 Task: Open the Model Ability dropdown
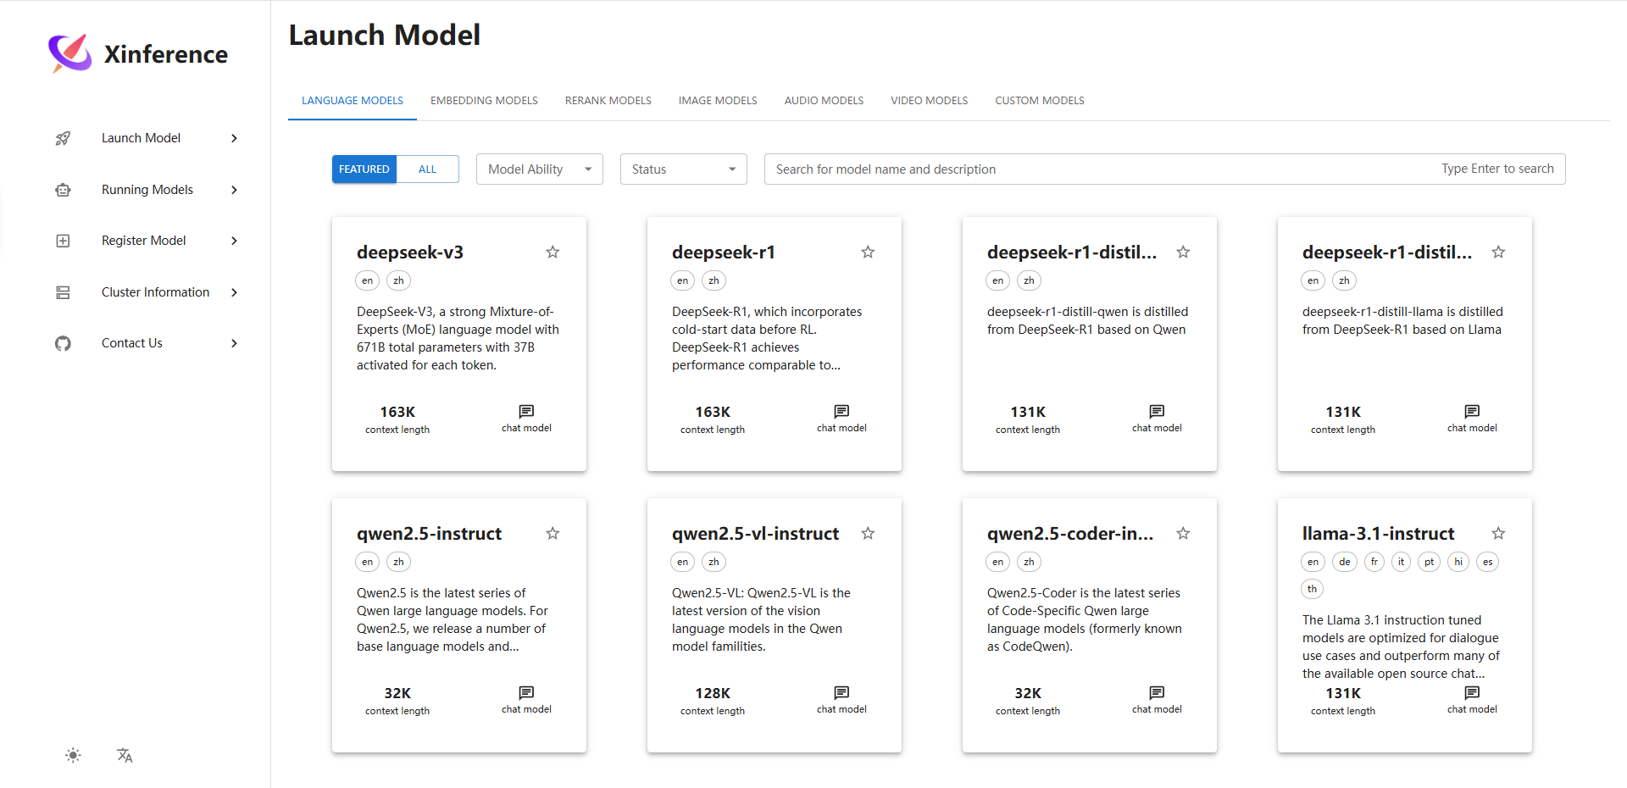click(x=540, y=169)
